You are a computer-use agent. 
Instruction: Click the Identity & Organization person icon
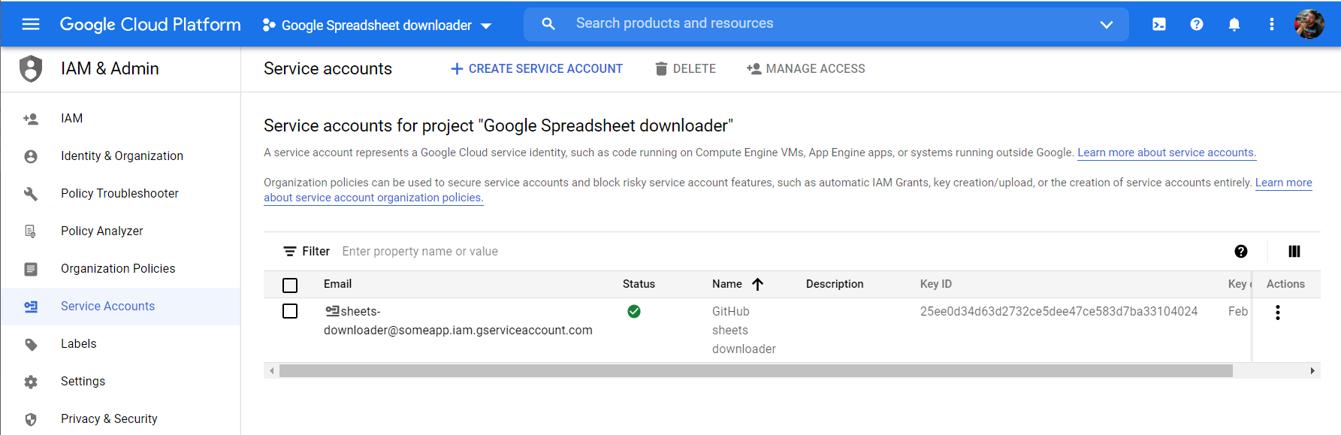coord(31,156)
